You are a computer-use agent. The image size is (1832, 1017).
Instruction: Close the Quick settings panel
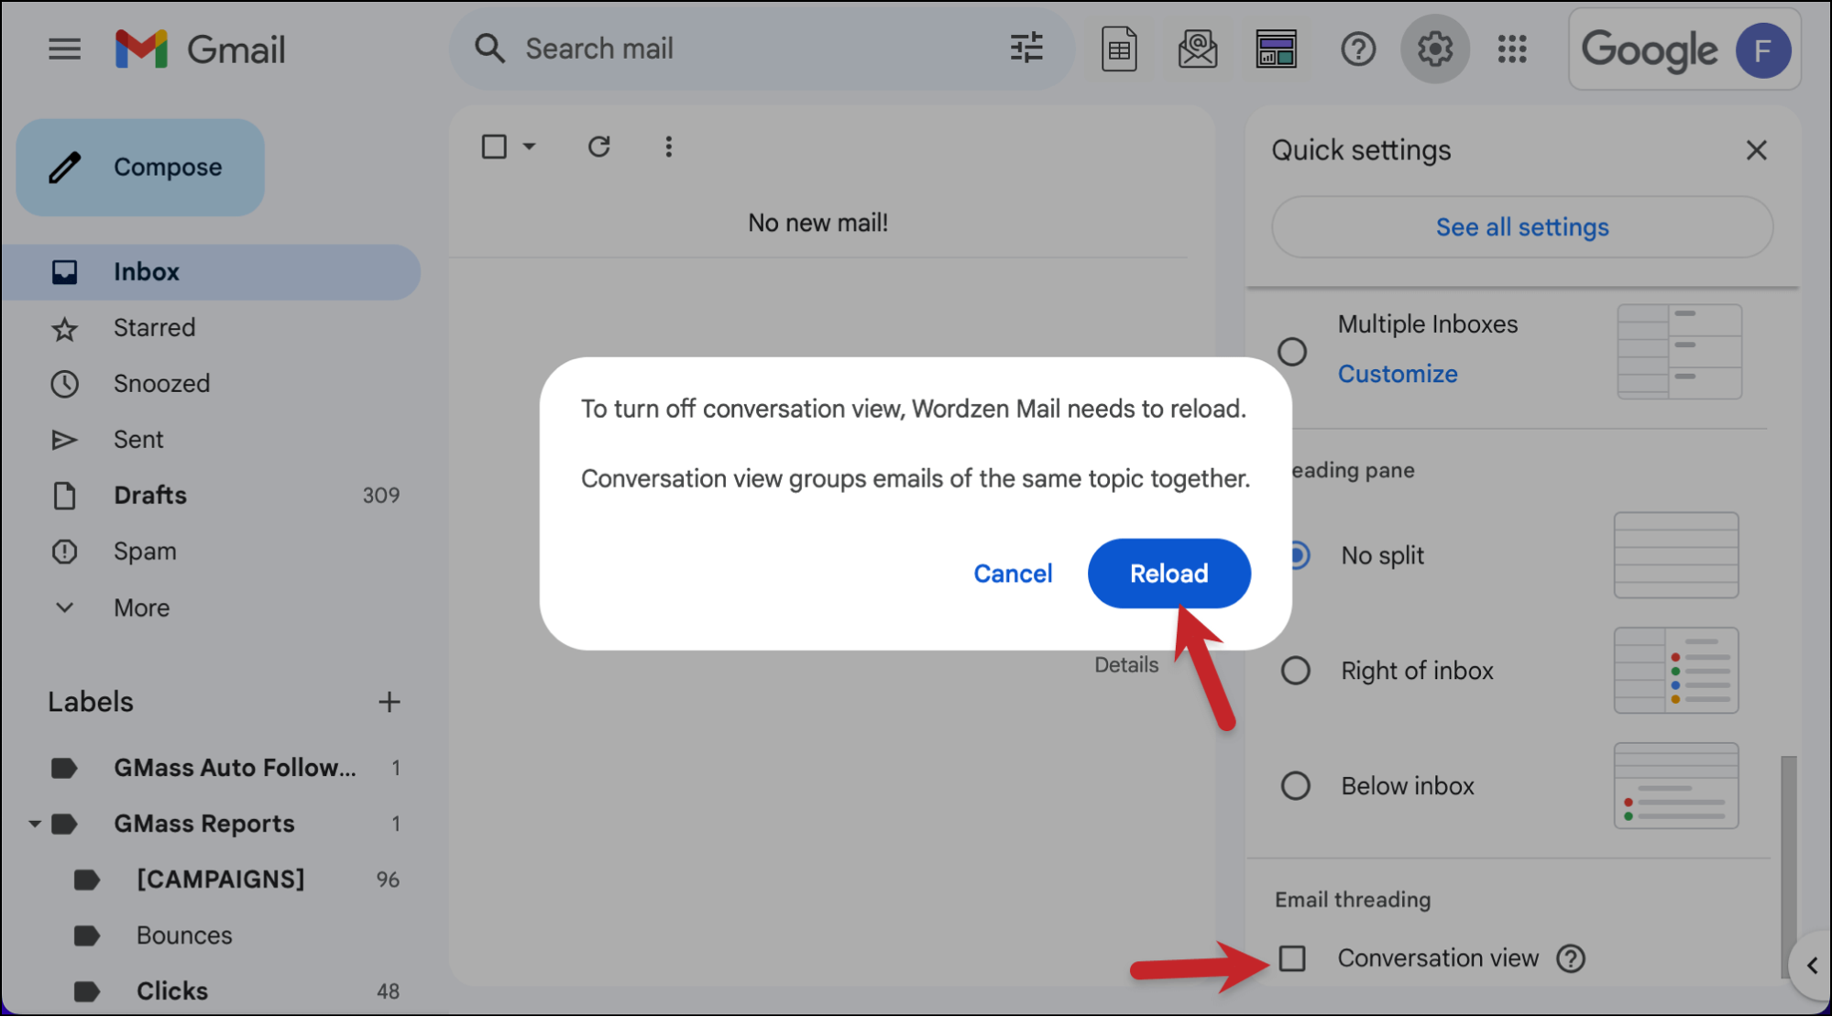click(x=1756, y=150)
